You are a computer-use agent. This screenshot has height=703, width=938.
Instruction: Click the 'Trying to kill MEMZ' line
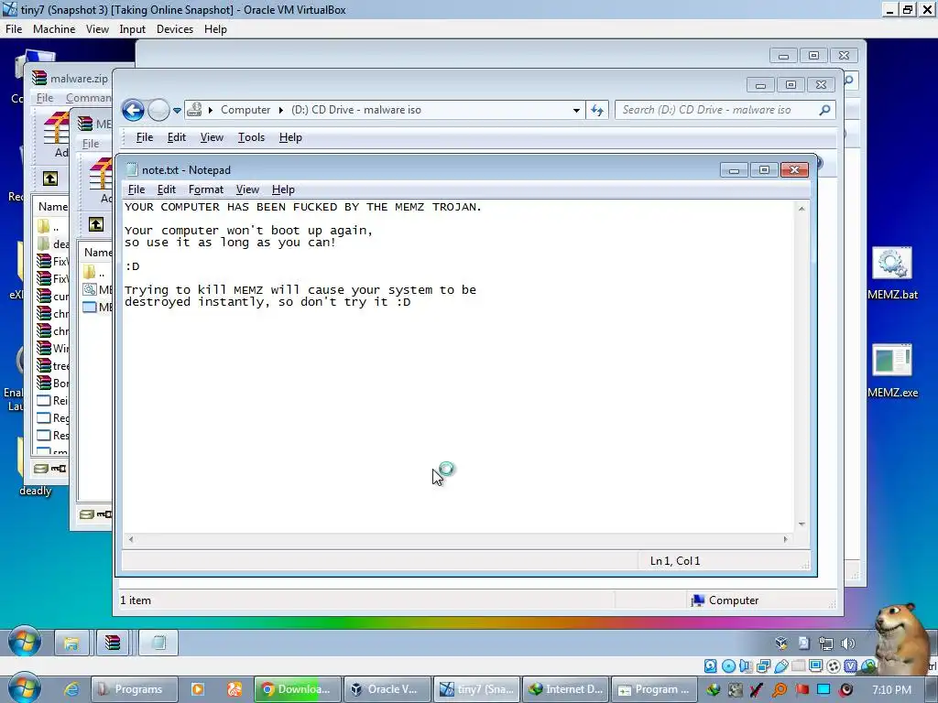pyautogui.click(x=300, y=290)
